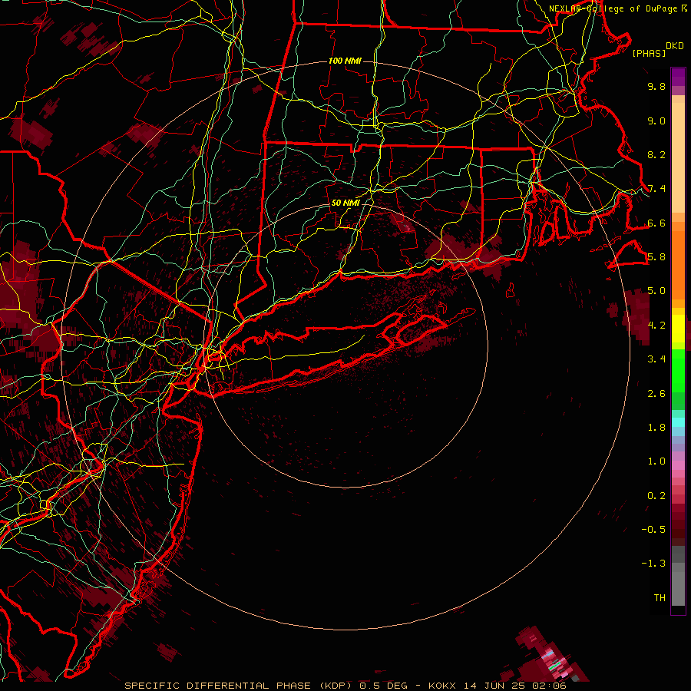The height and width of the screenshot is (691, 691).
Task: Click the 9.8 value on the legend
Action: pyautogui.click(x=656, y=86)
